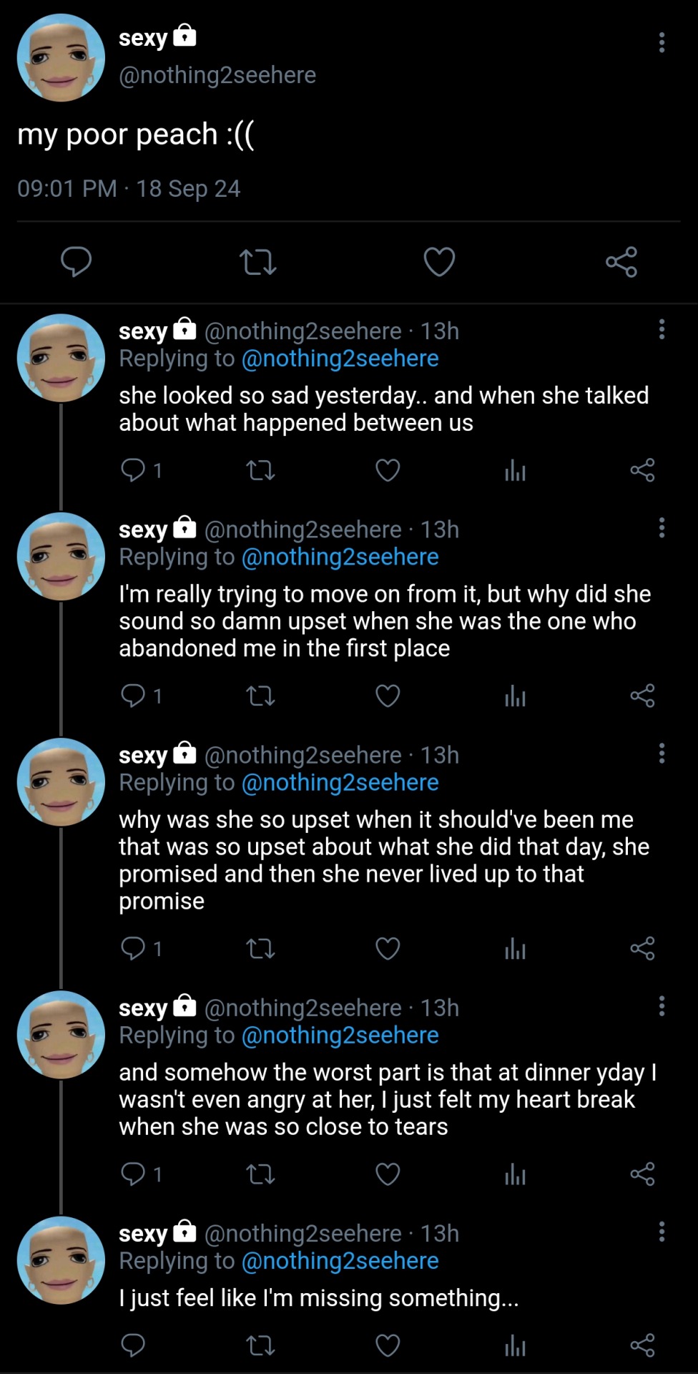Like the "she looked so sad yesterday" reply

388,470
